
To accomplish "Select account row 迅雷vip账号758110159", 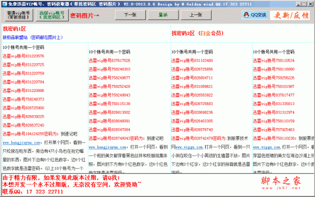I will (274, 121).
